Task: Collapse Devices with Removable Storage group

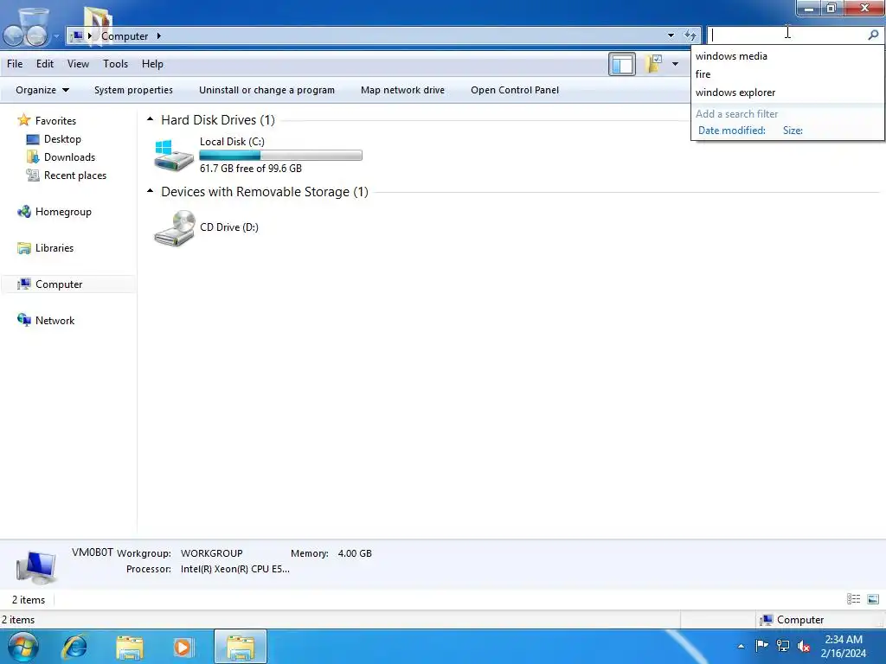Action: point(150,191)
